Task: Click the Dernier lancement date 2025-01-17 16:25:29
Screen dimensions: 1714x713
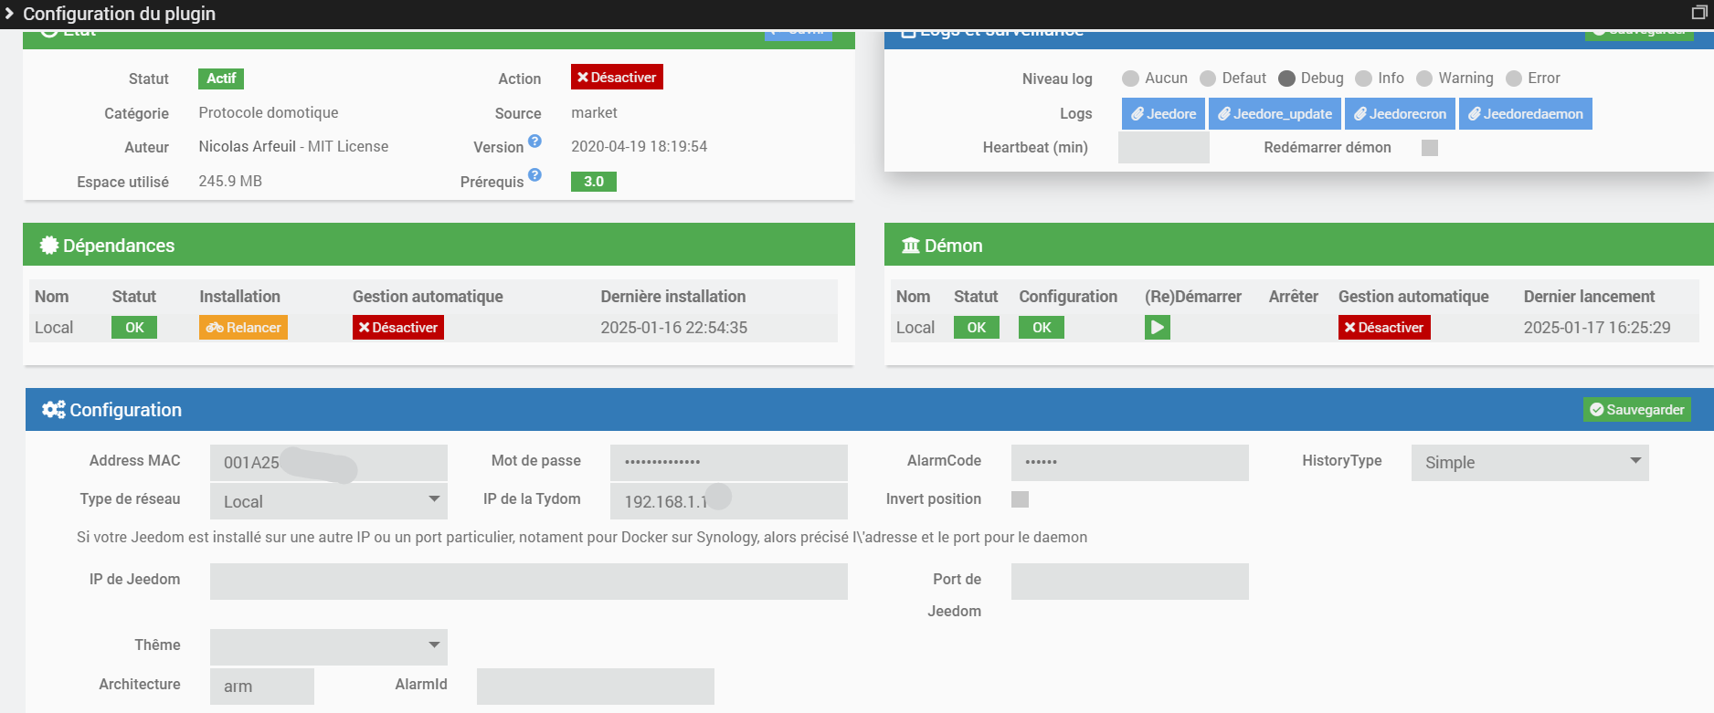Action: (x=1597, y=328)
